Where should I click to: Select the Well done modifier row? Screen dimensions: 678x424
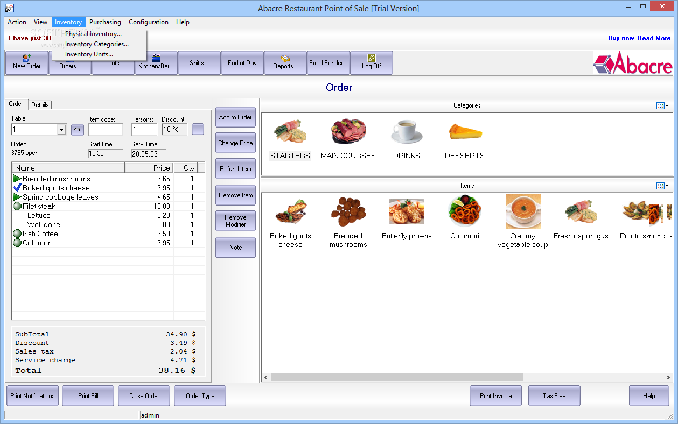pyautogui.click(x=108, y=224)
